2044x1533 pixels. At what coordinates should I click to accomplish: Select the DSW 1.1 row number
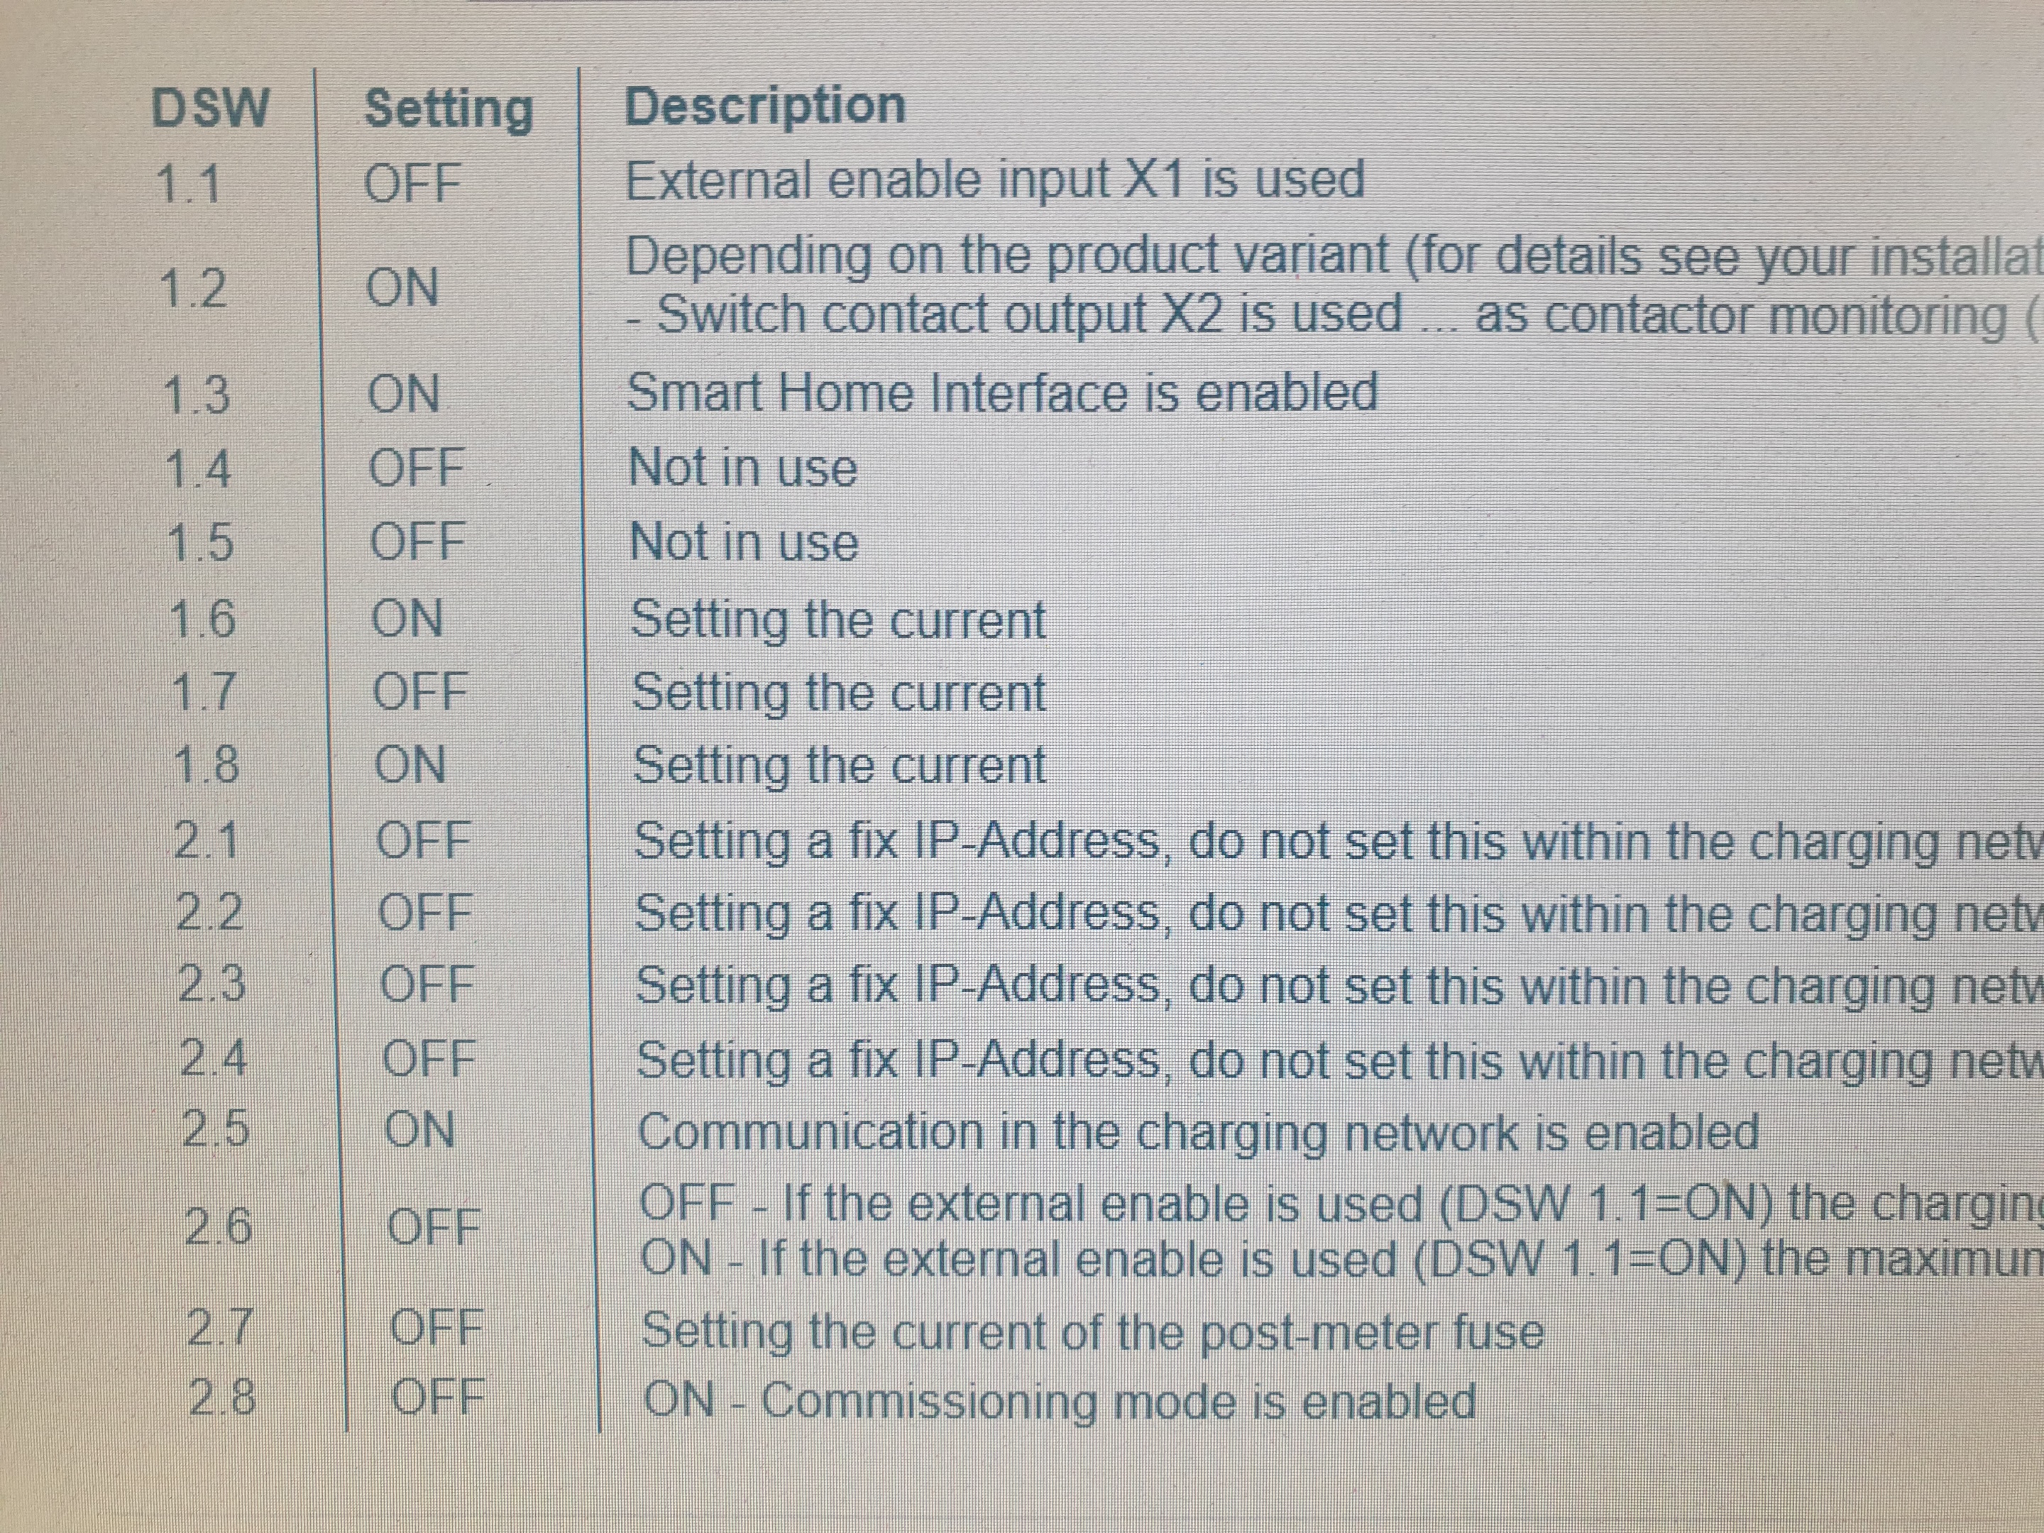click(x=189, y=183)
